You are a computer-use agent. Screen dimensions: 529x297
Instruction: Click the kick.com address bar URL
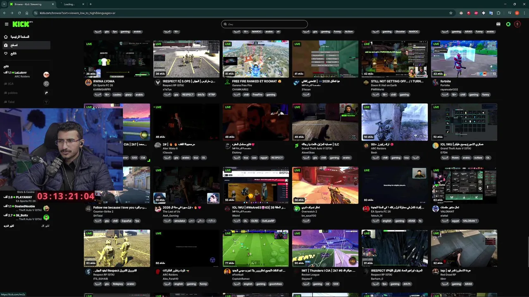77,13
